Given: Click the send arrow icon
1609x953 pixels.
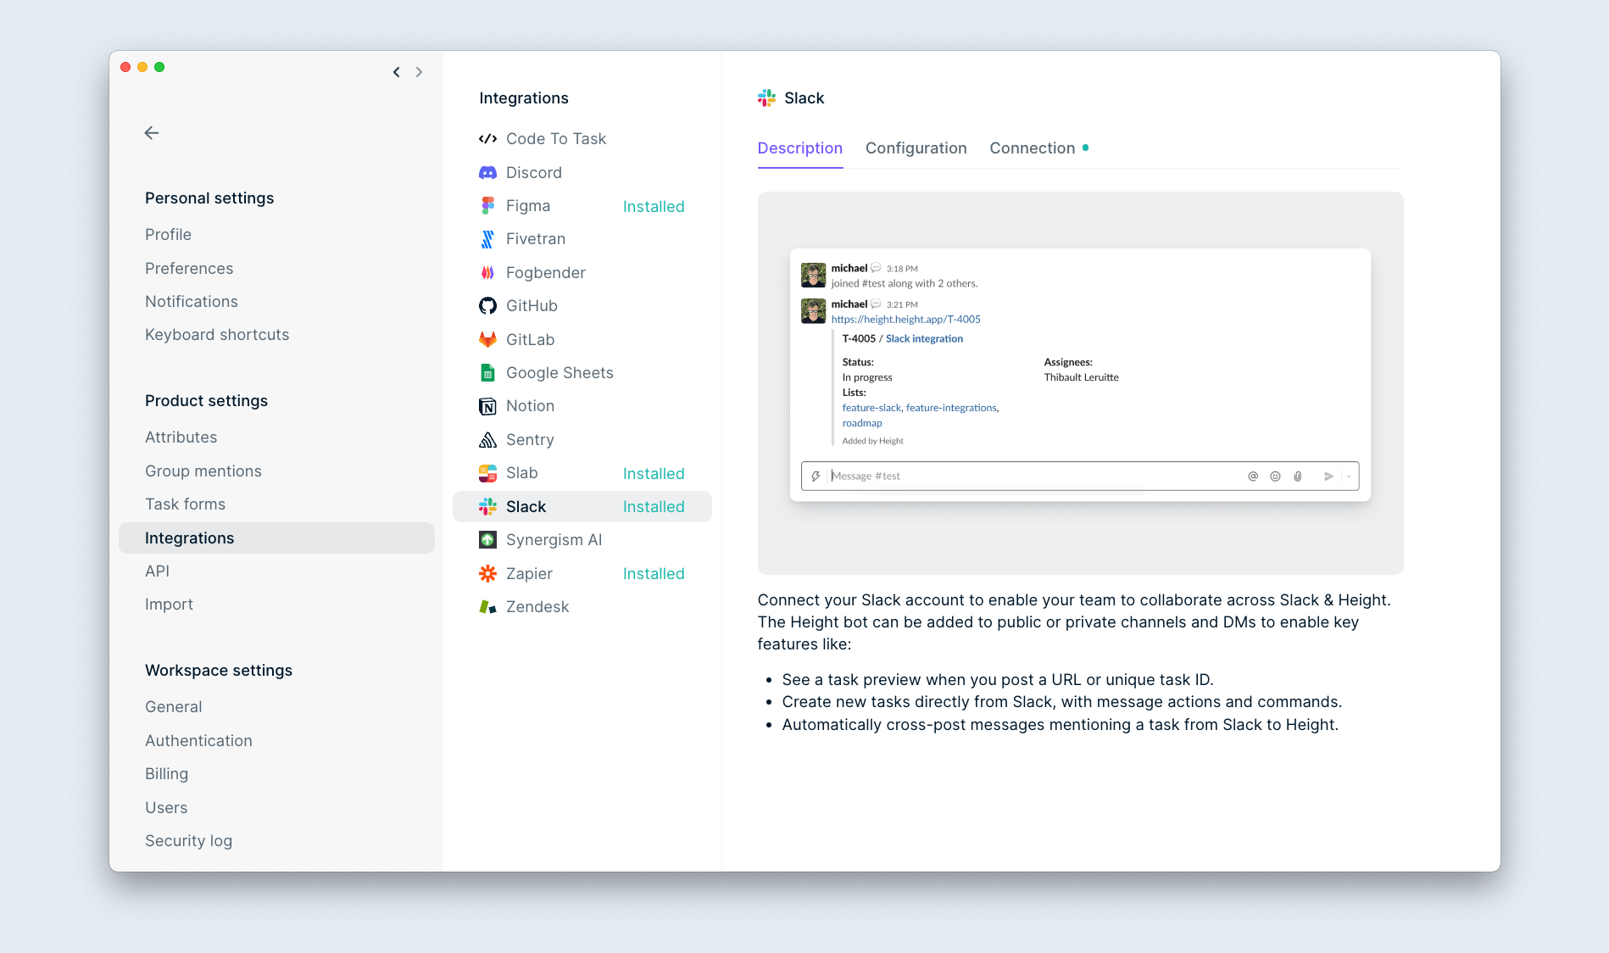Looking at the screenshot, I should coord(1328,476).
